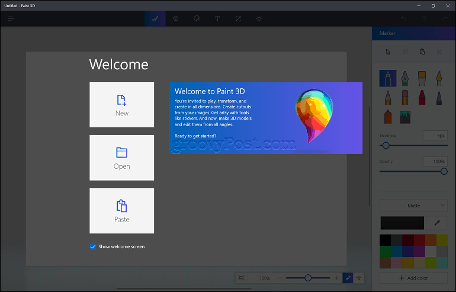Expand the Matte material dropdown

[413, 206]
